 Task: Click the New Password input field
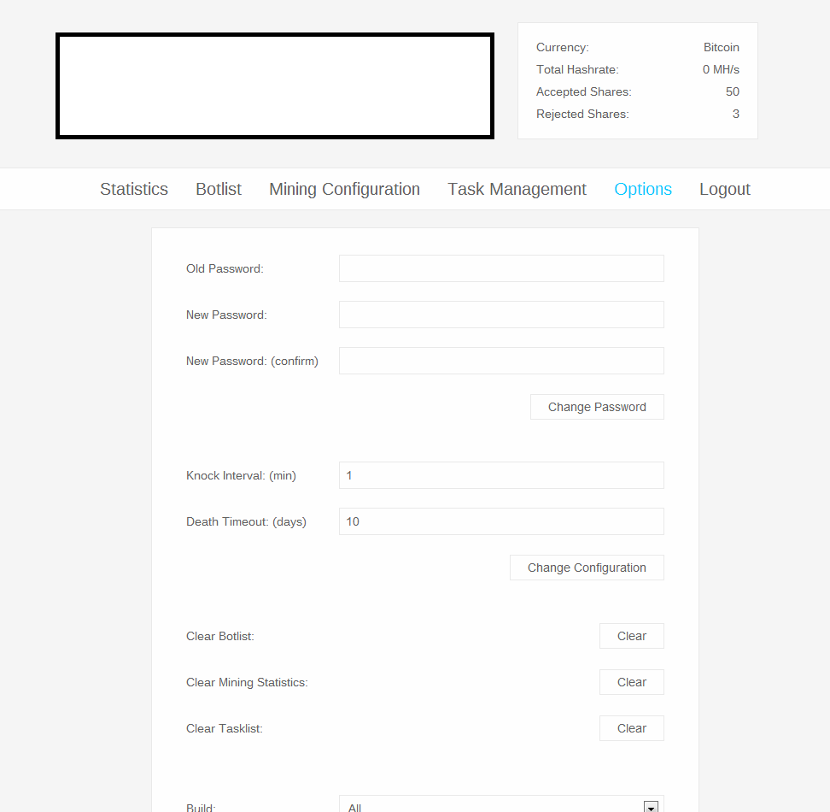point(501,315)
